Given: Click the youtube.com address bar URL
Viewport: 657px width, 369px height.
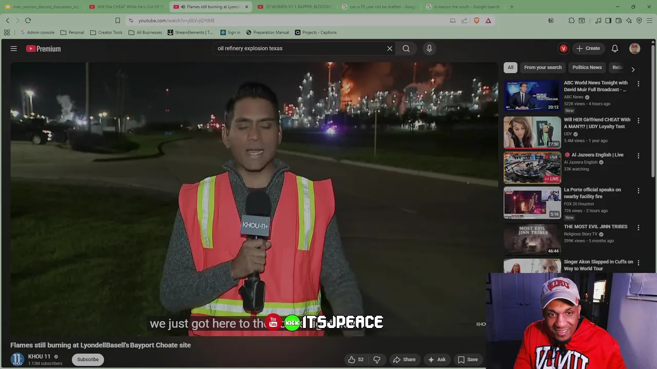Looking at the screenshot, I should point(177,20).
